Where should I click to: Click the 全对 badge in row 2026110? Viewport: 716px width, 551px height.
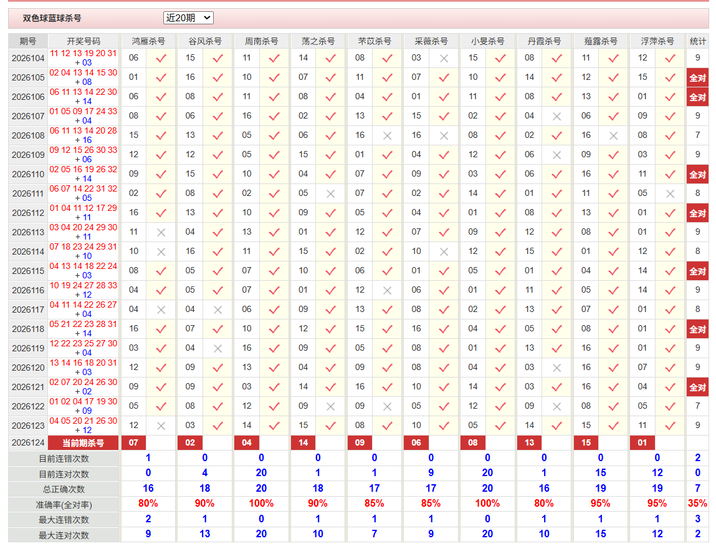697,175
